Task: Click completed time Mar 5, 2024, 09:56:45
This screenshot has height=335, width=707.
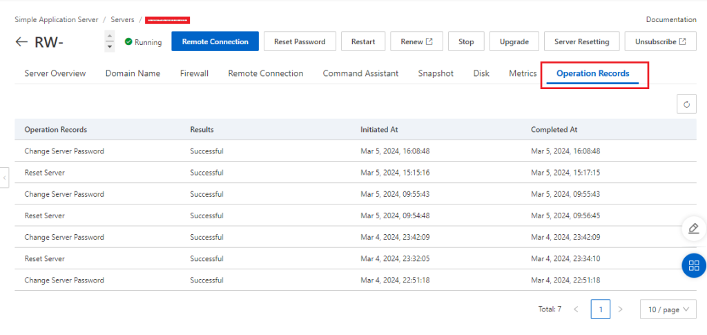Action: (x=565, y=216)
